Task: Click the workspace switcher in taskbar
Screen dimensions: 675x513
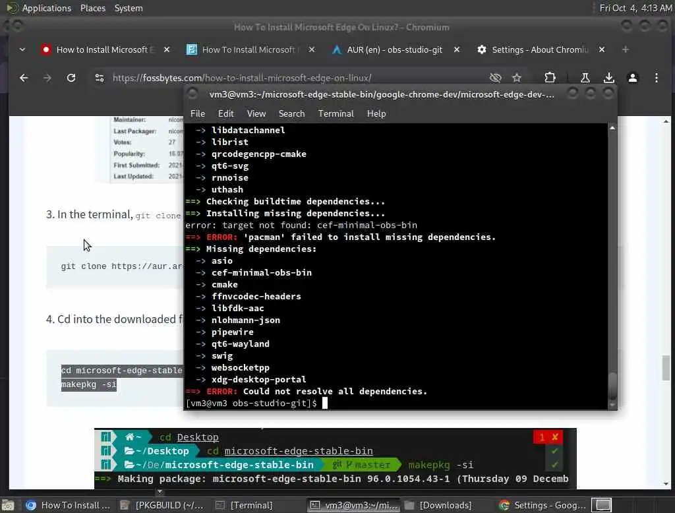Action: pos(602,505)
